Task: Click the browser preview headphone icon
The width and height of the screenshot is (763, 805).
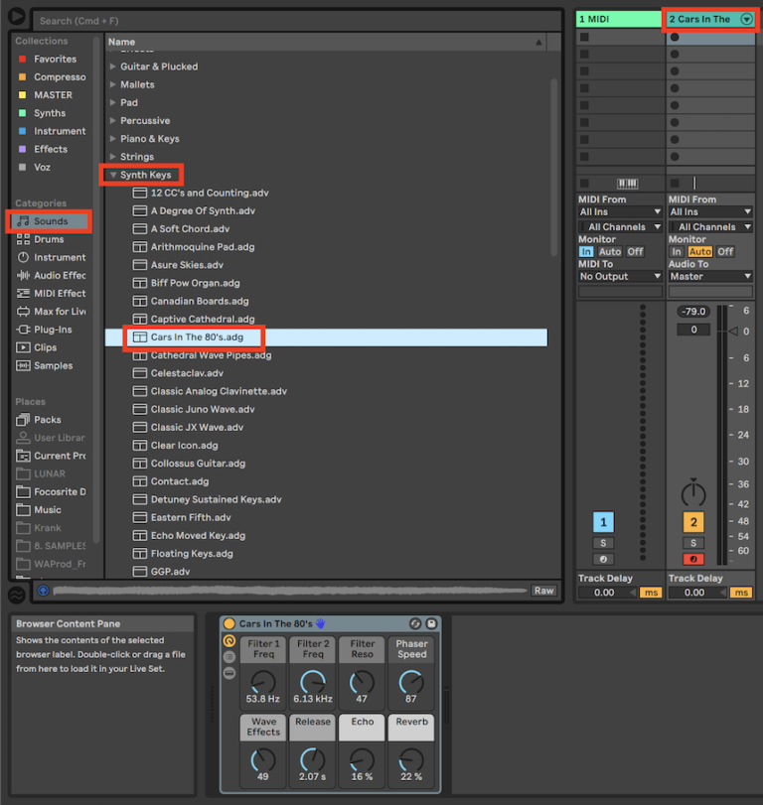Action: click(43, 591)
